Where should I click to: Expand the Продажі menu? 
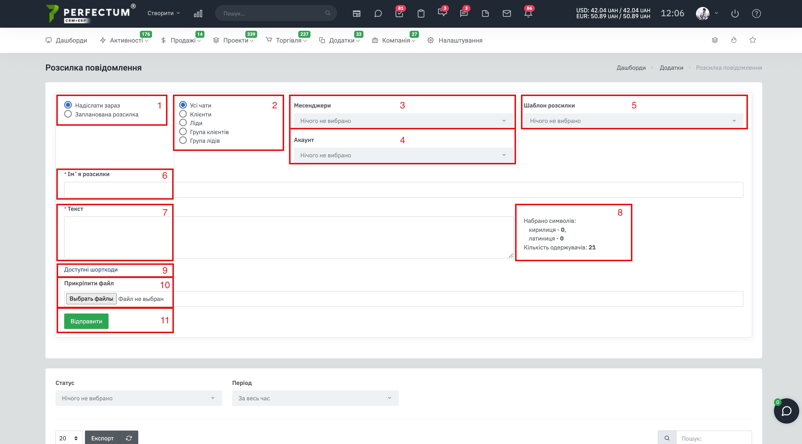pos(181,40)
